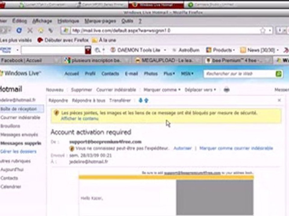Open Les plus visités bookmarks

click(16, 40)
